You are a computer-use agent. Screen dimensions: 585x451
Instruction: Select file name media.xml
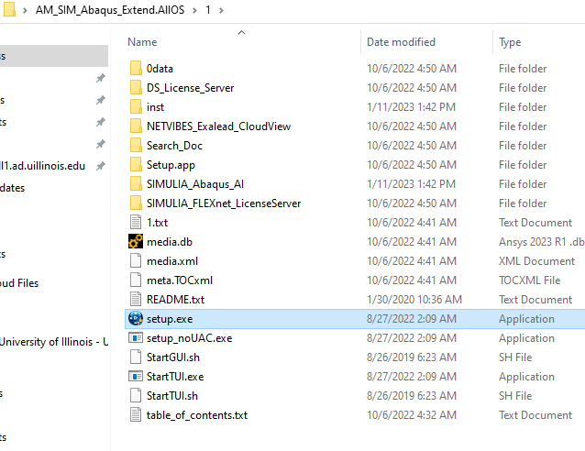[x=172, y=261]
